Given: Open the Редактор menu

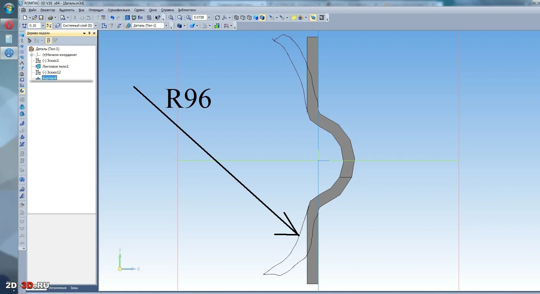Looking at the screenshot, I should click(48, 10).
